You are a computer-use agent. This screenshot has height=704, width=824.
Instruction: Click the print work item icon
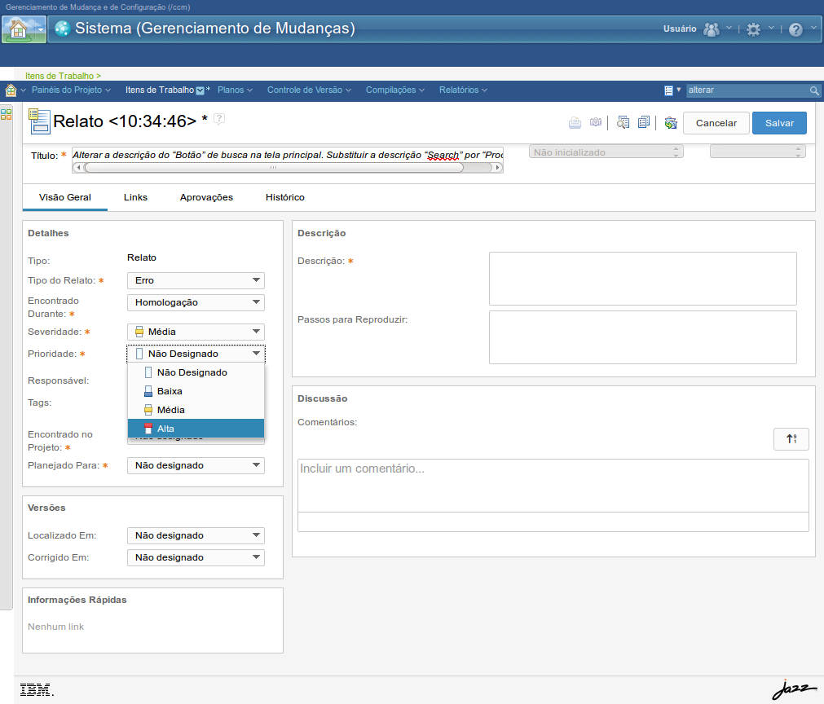click(x=575, y=123)
